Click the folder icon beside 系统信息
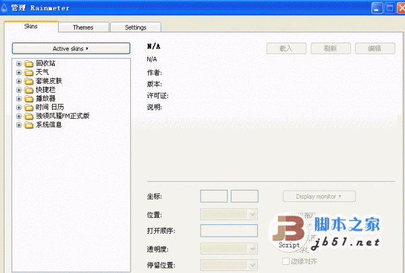Screen dimensions: 405x273 tap(29, 125)
